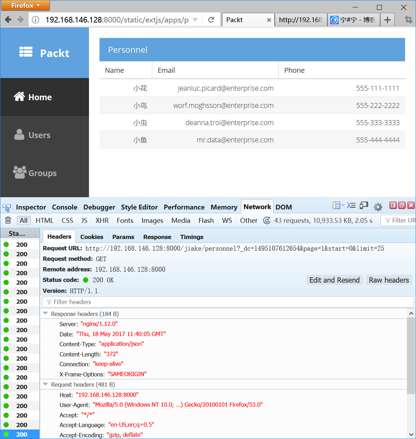
Task: Switch to the Inspector devtools tab
Action: pos(31,207)
